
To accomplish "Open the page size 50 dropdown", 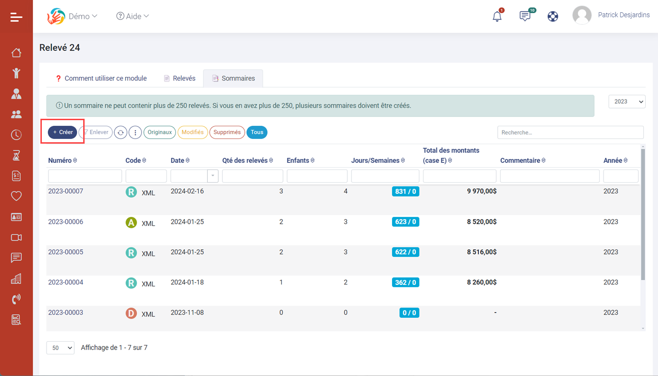I will (x=61, y=348).
